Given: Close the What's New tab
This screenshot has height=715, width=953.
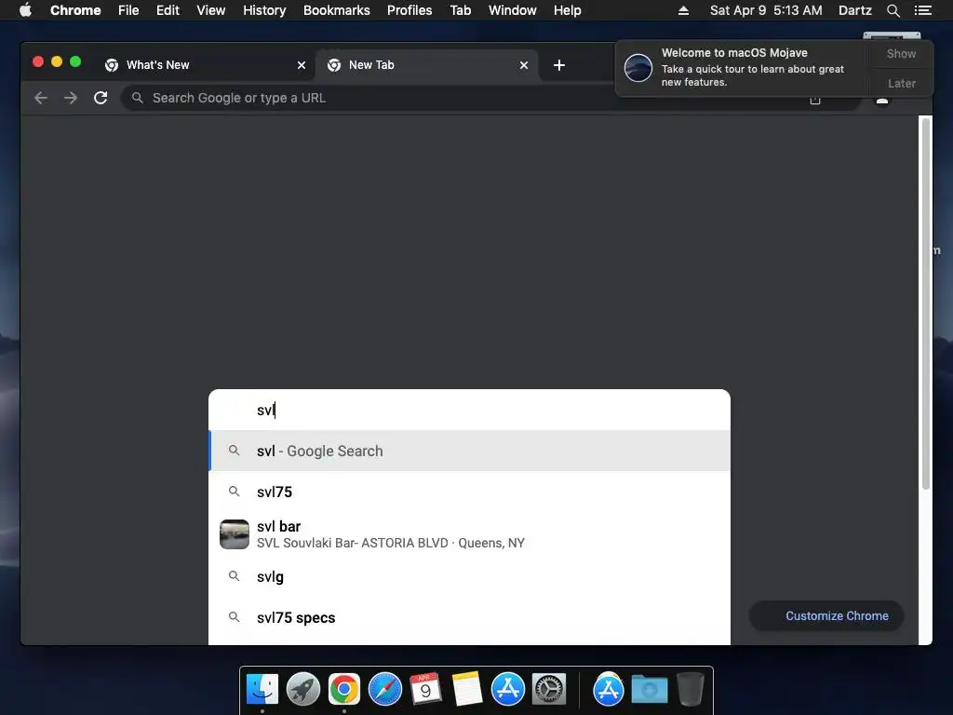Looking at the screenshot, I should tap(302, 65).
